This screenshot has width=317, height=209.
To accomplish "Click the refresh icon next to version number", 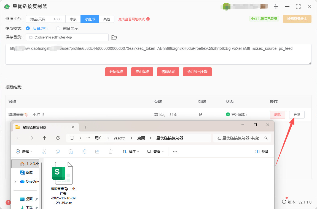I will tap(284, 202).
